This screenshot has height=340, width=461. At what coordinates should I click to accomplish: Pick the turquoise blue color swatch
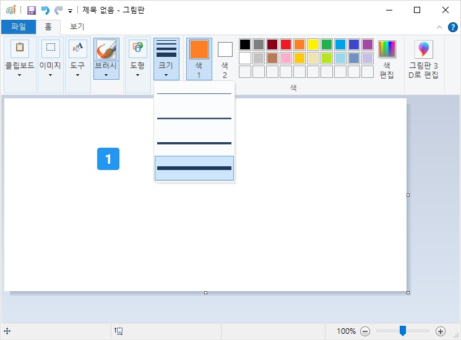(340, 45)
